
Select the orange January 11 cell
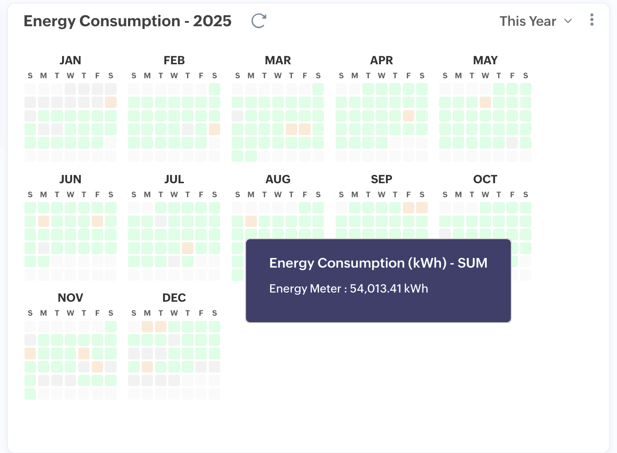tap(111, 102)
